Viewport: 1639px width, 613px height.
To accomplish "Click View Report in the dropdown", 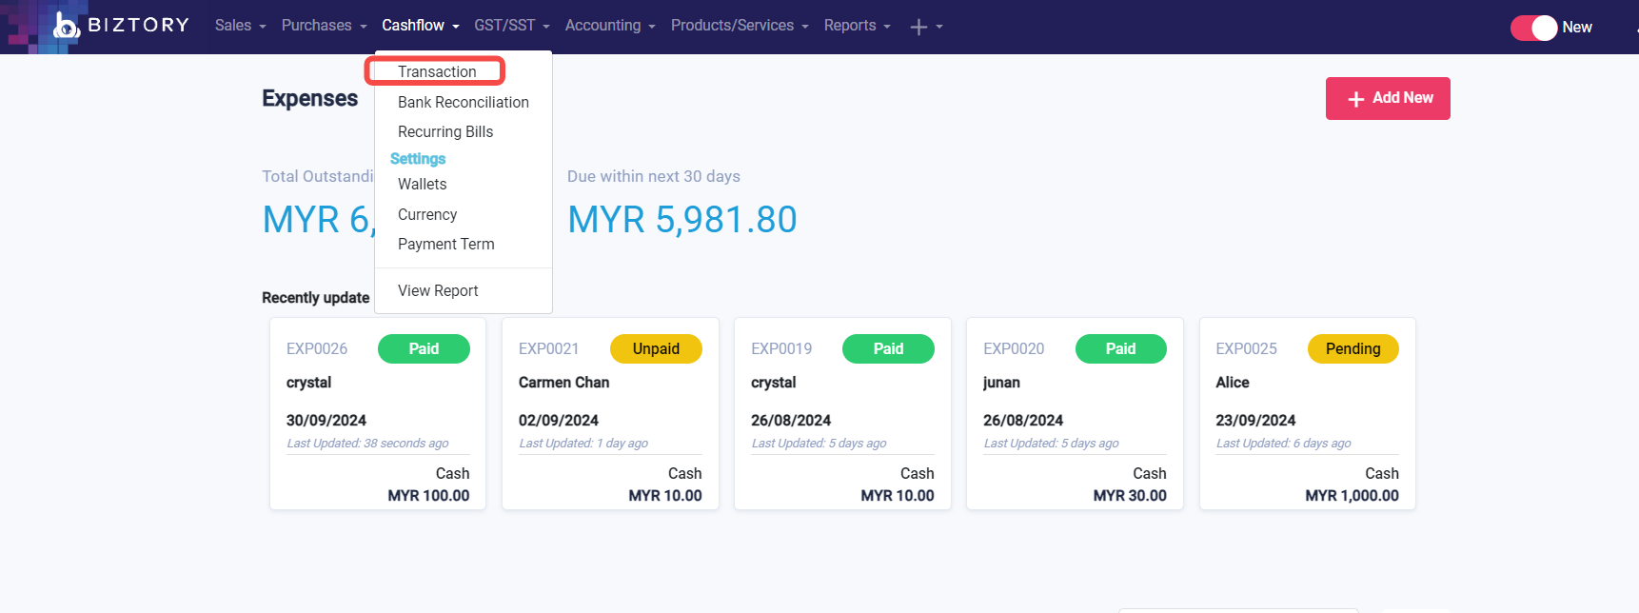I will click(438, 290).
